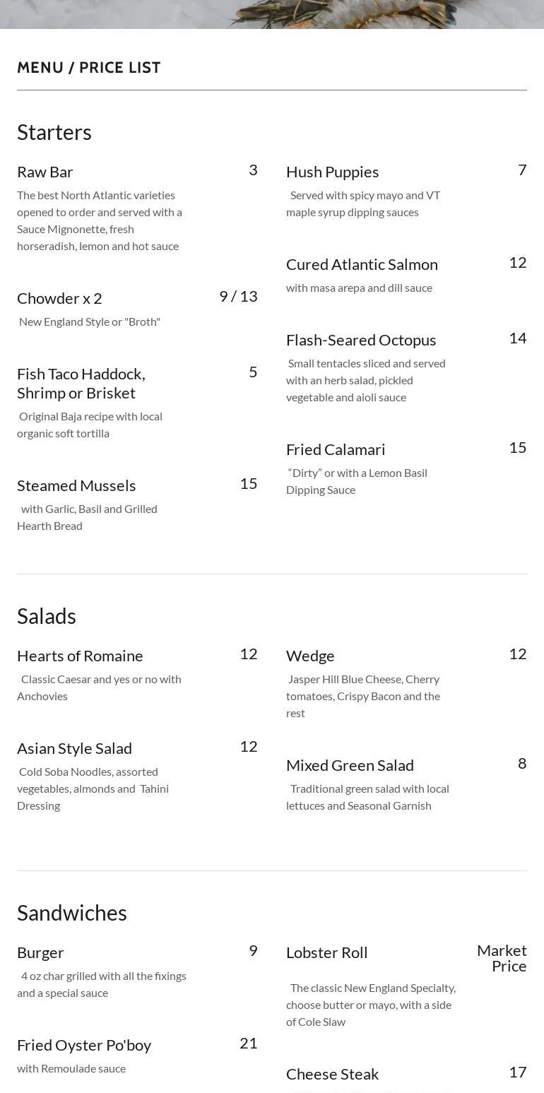Click the Wedge salad heading
The height and width of the screenshot is (1093, 544).
tap(310, 656)
